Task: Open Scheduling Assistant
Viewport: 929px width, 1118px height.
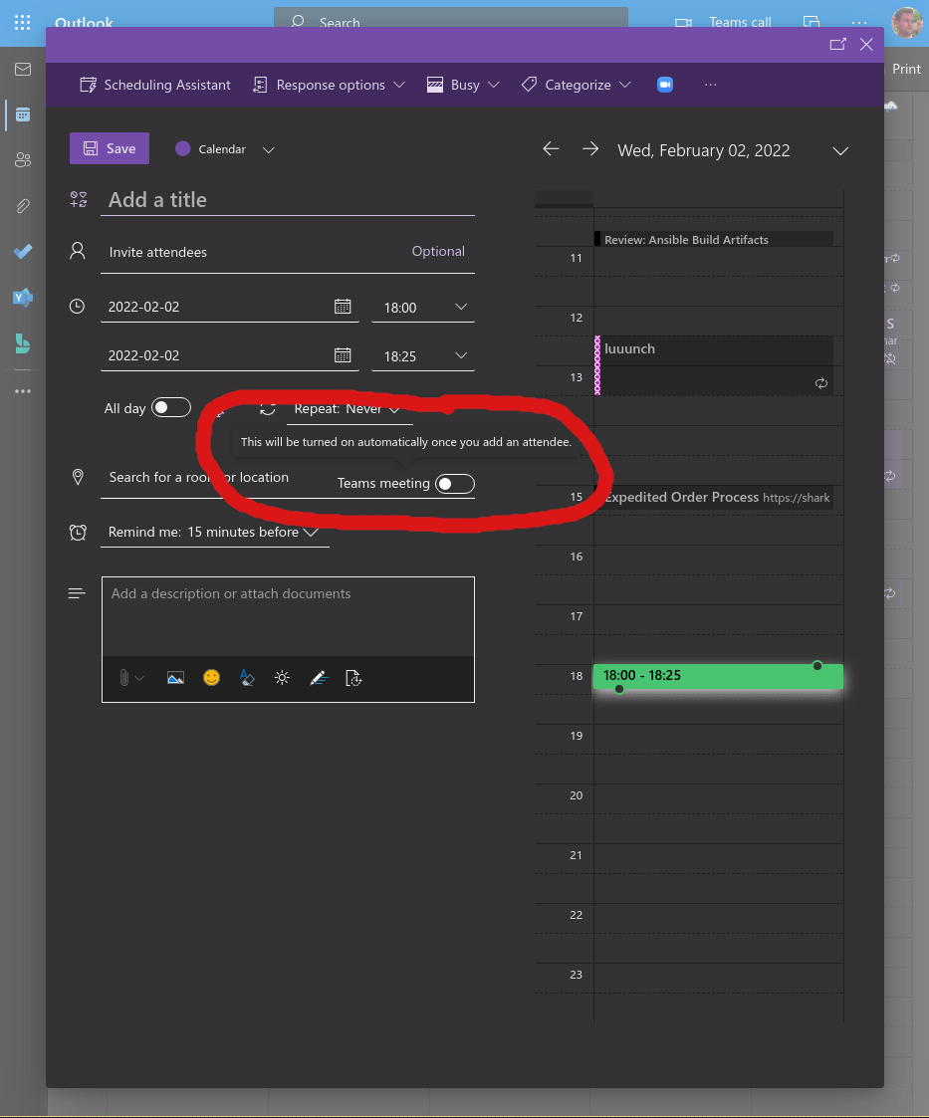Action: [155, 85]
